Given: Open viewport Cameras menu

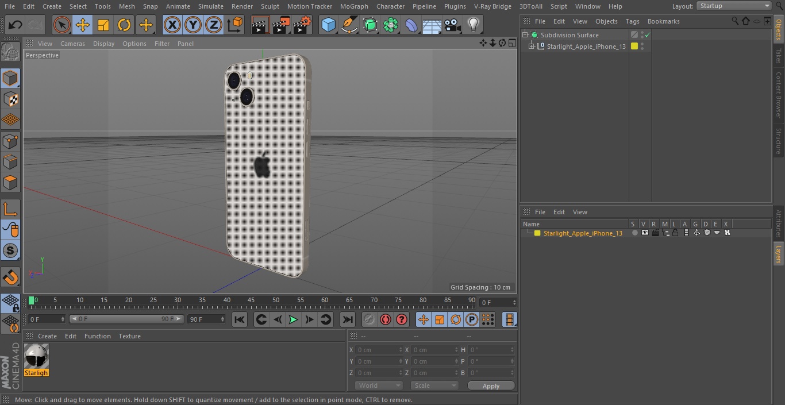Looking at the screenshot, I should [x=72, y=44].
